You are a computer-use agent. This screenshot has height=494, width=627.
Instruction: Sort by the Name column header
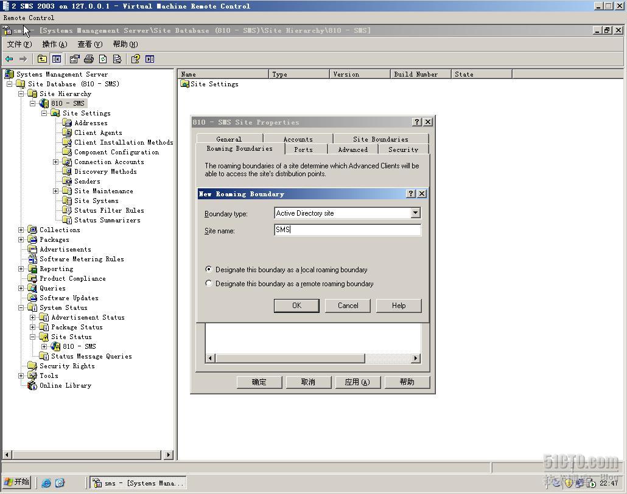click(223, 74)
